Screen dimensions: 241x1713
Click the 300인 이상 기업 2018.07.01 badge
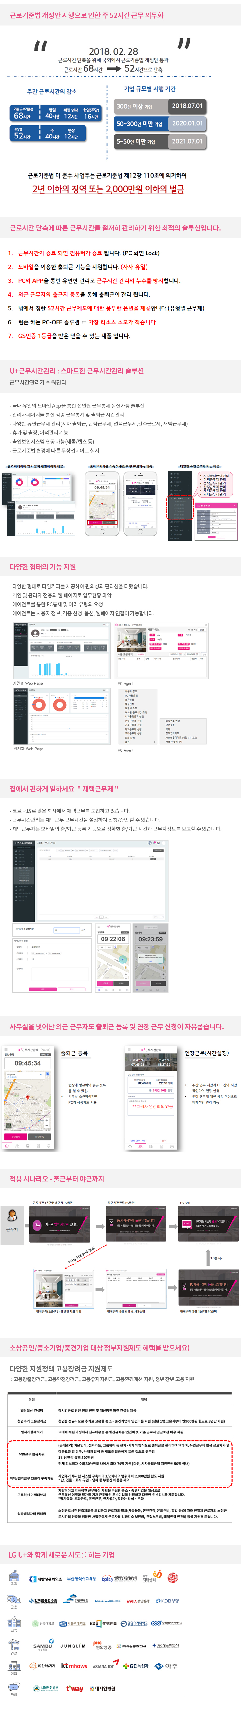click(160, 106)
